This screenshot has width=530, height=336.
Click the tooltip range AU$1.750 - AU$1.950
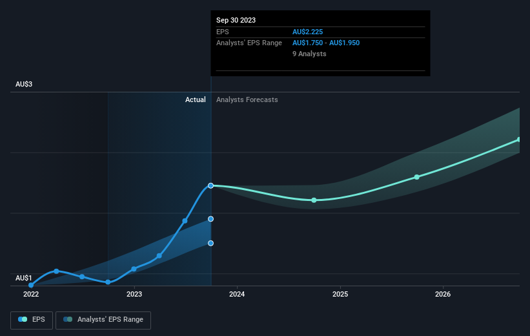(x=326, y=43)
